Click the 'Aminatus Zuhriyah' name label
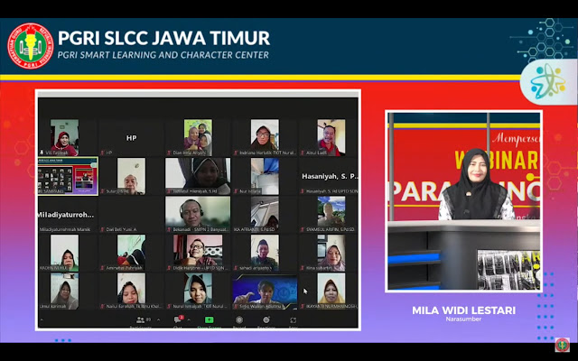 pos(125,268)
